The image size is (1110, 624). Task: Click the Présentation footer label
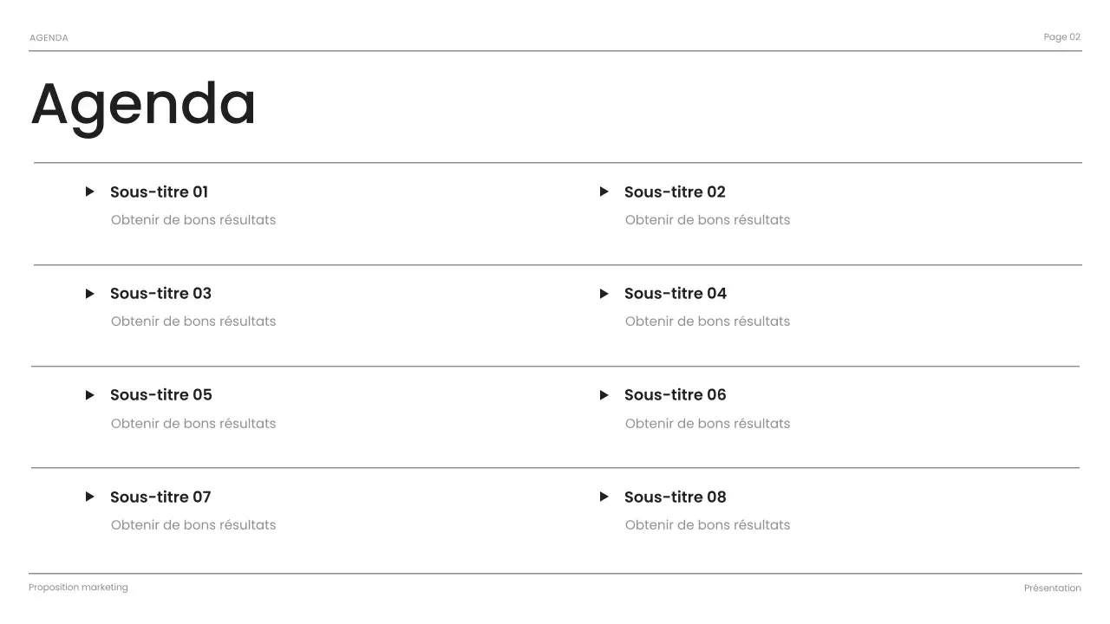1052,588
